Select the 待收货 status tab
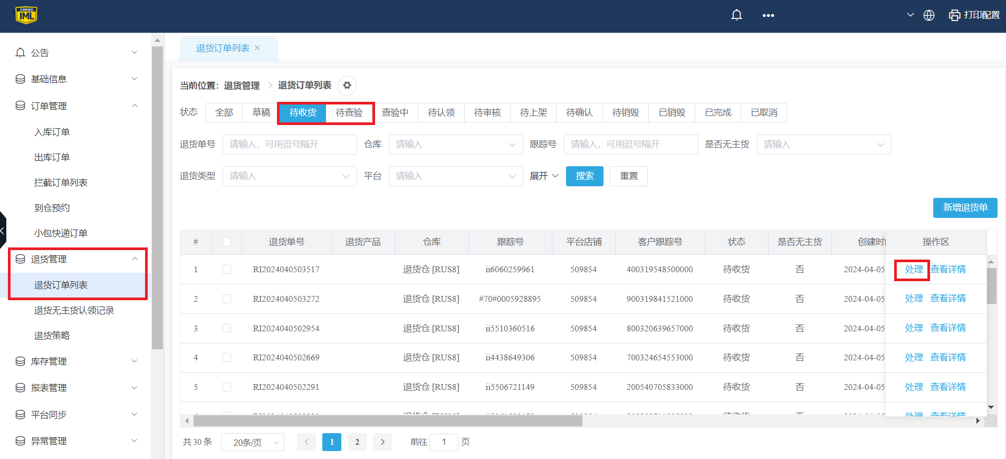The width and height of the screenshot is (1006, 459). [x=303, y=112]
